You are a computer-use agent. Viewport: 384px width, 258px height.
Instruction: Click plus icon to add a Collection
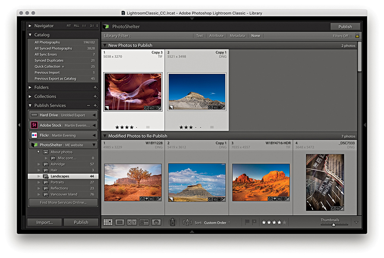pyautogui.click(x=95, y=97)
